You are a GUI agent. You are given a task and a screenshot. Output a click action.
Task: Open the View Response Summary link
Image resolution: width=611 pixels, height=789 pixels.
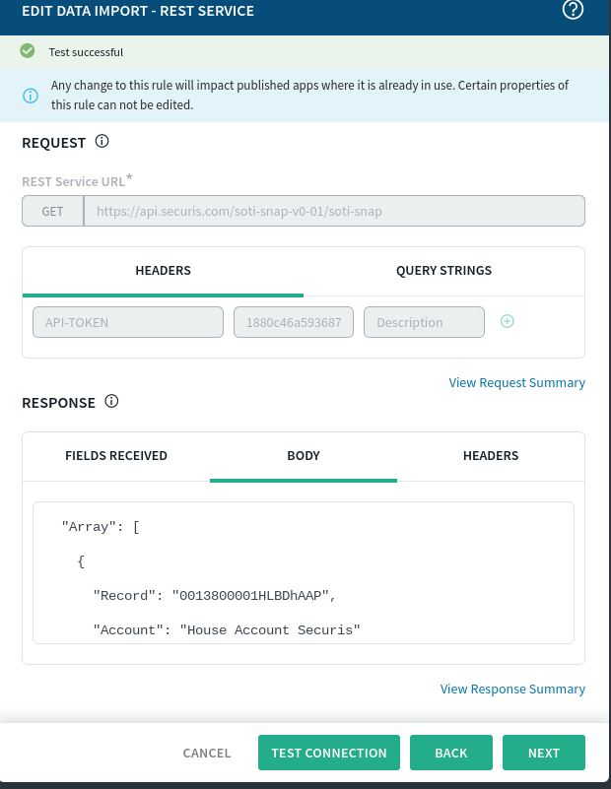click(x=512, y=690)
